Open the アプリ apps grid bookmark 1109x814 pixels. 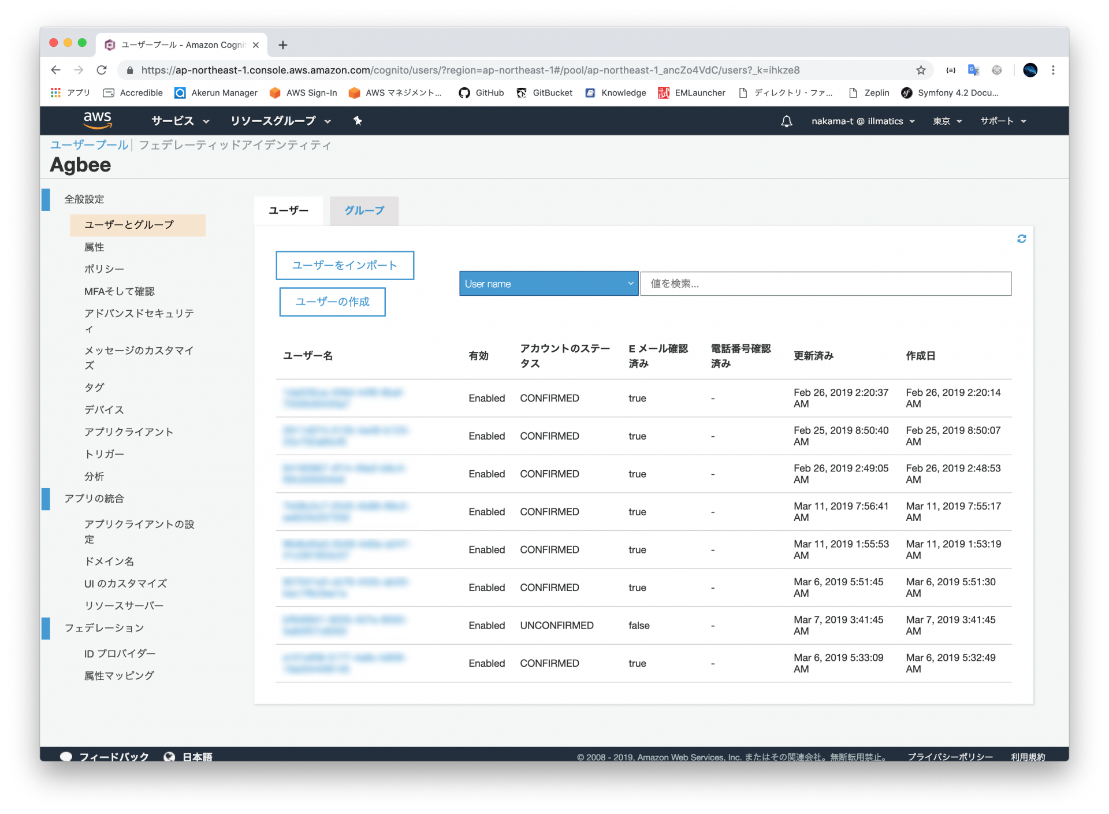pos(70,92)
